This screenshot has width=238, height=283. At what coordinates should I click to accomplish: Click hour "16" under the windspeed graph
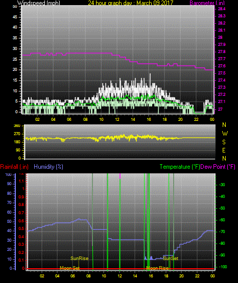click(x=149, y=119)
